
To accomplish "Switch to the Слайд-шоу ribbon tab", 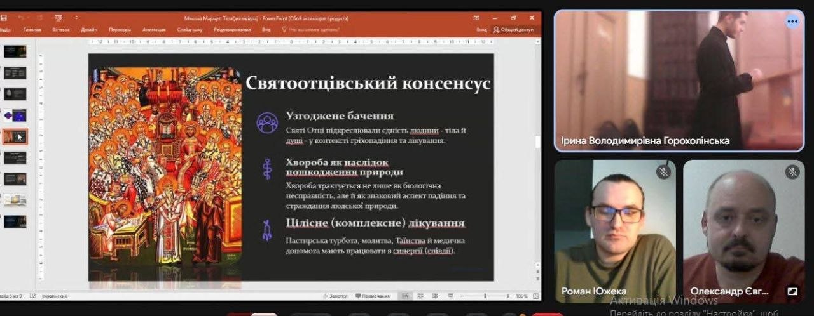I will pyautogui.click(x=190, y=29).
